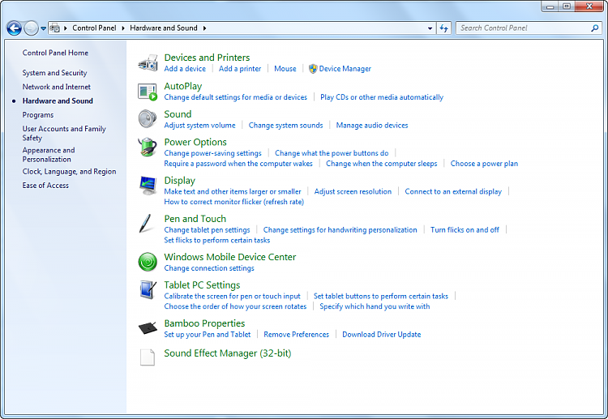The image size is (608, 419).
Task: Open Appearance and Personalization category
Action: click(x=49, y=155)
